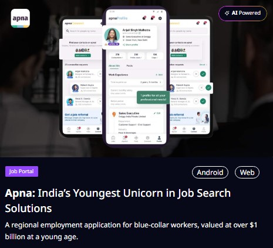Switch to the Posts tab
Screen dimensions: 273x248
[130, 66]
